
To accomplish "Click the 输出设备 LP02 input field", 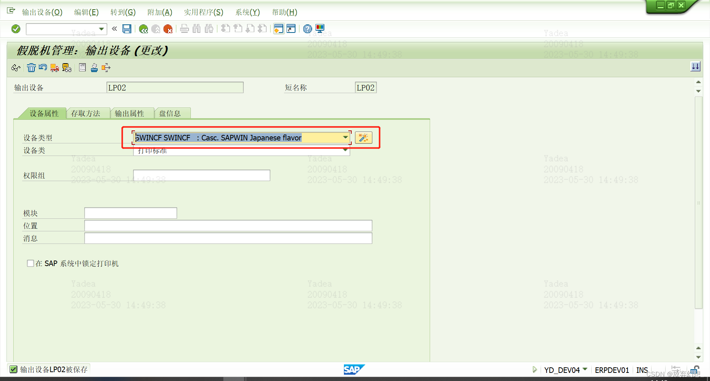I will click(175, 88).
